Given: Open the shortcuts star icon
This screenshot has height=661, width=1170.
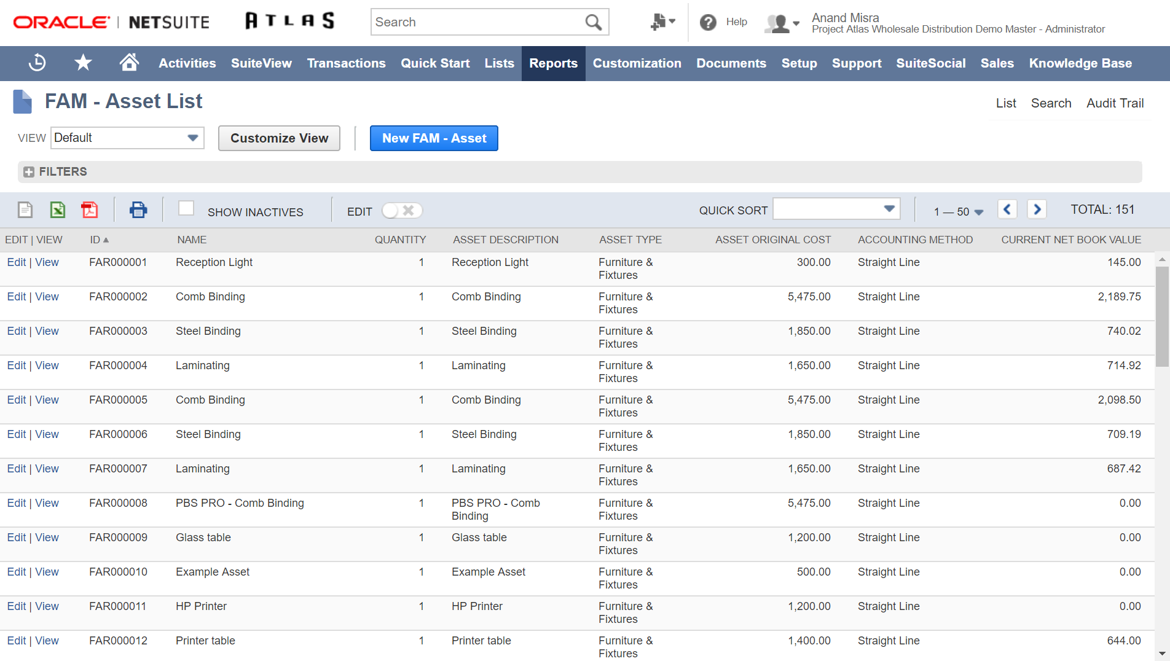Looking at the screenshot, I should click(83, 63).
